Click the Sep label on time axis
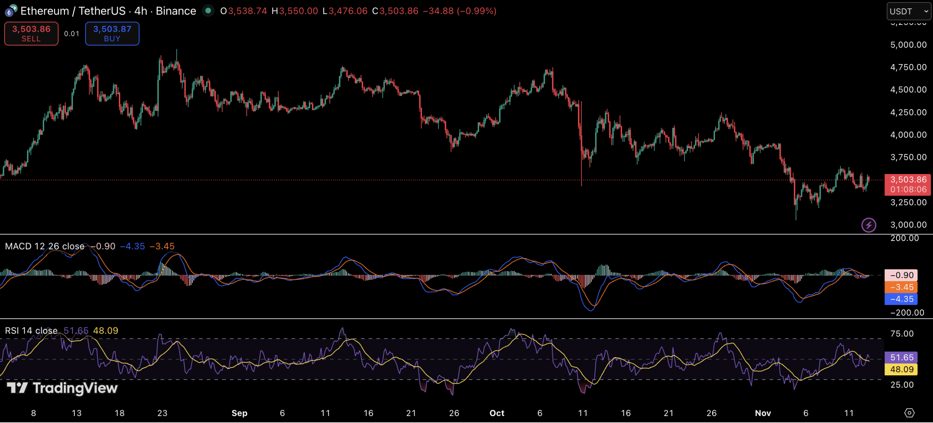Viewport: 933px width, 423px height. (239, 413)
